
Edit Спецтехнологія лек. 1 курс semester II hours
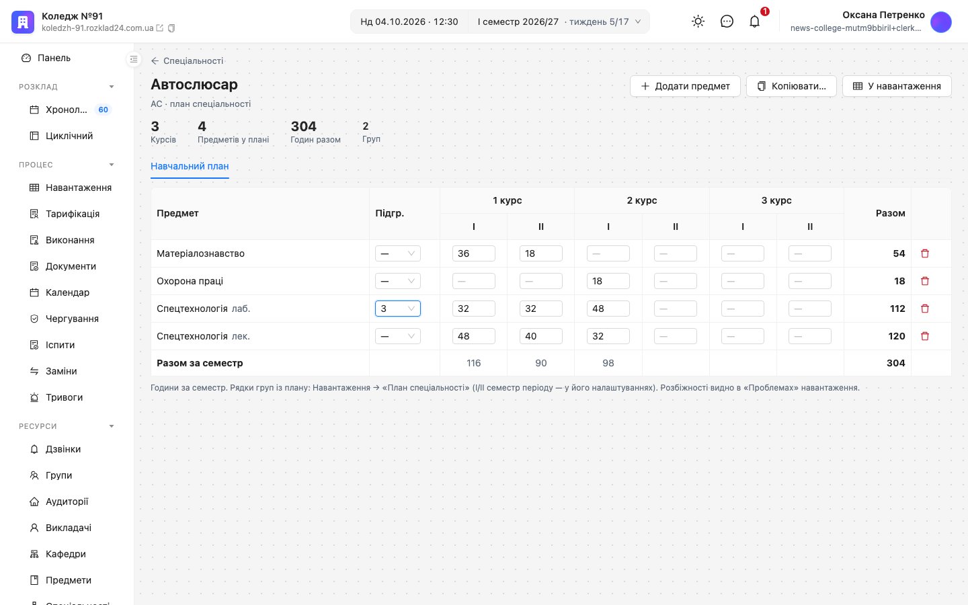(541, 336)
